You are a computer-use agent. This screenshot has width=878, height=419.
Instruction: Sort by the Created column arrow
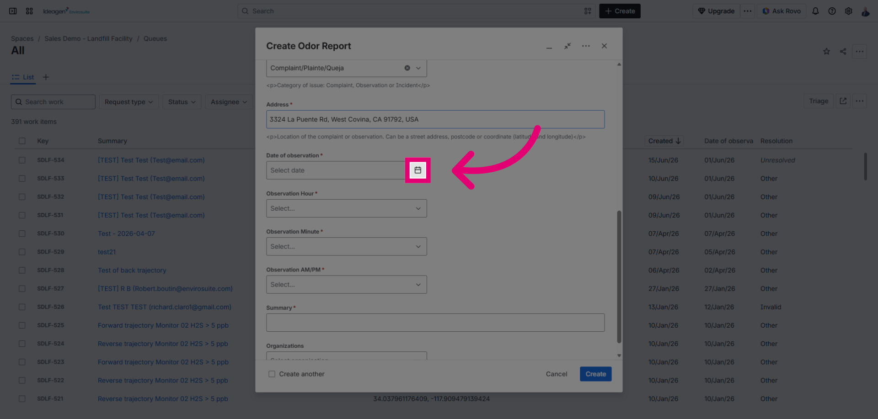[x=678, y=141]
